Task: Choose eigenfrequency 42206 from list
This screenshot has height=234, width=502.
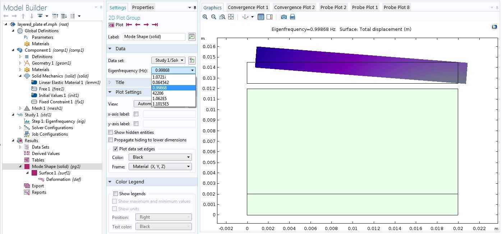Action: (x=174, y=93)
